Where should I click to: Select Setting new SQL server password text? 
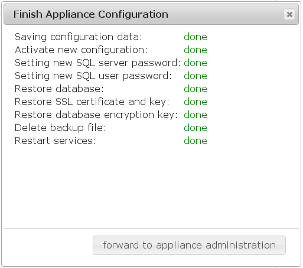tap(97, 63)
